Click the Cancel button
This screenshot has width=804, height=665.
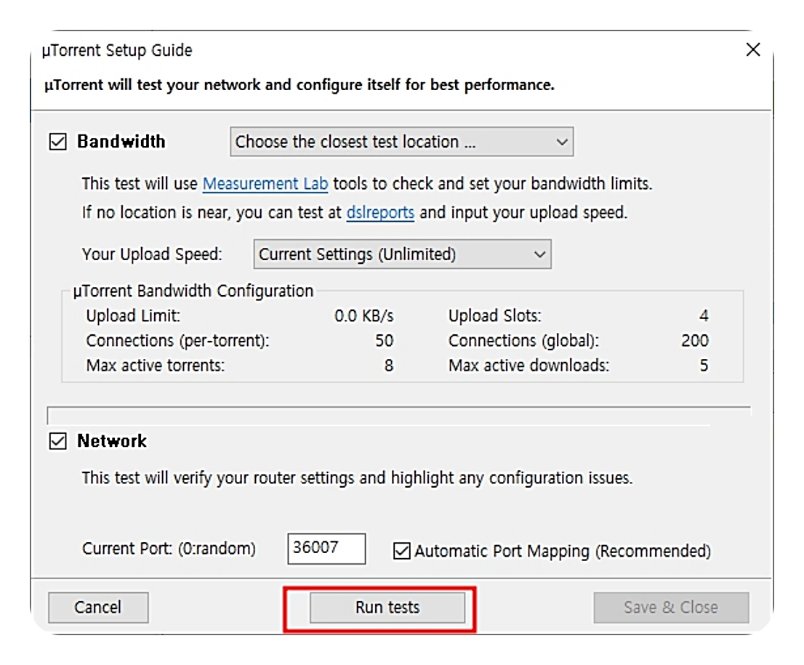point(98,608)
